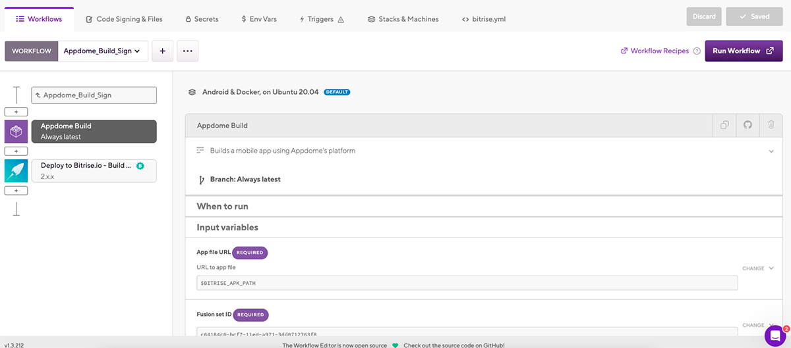The image size is (791, 348).
Task: Open the step's GitHub source icon
Action: 747,125
